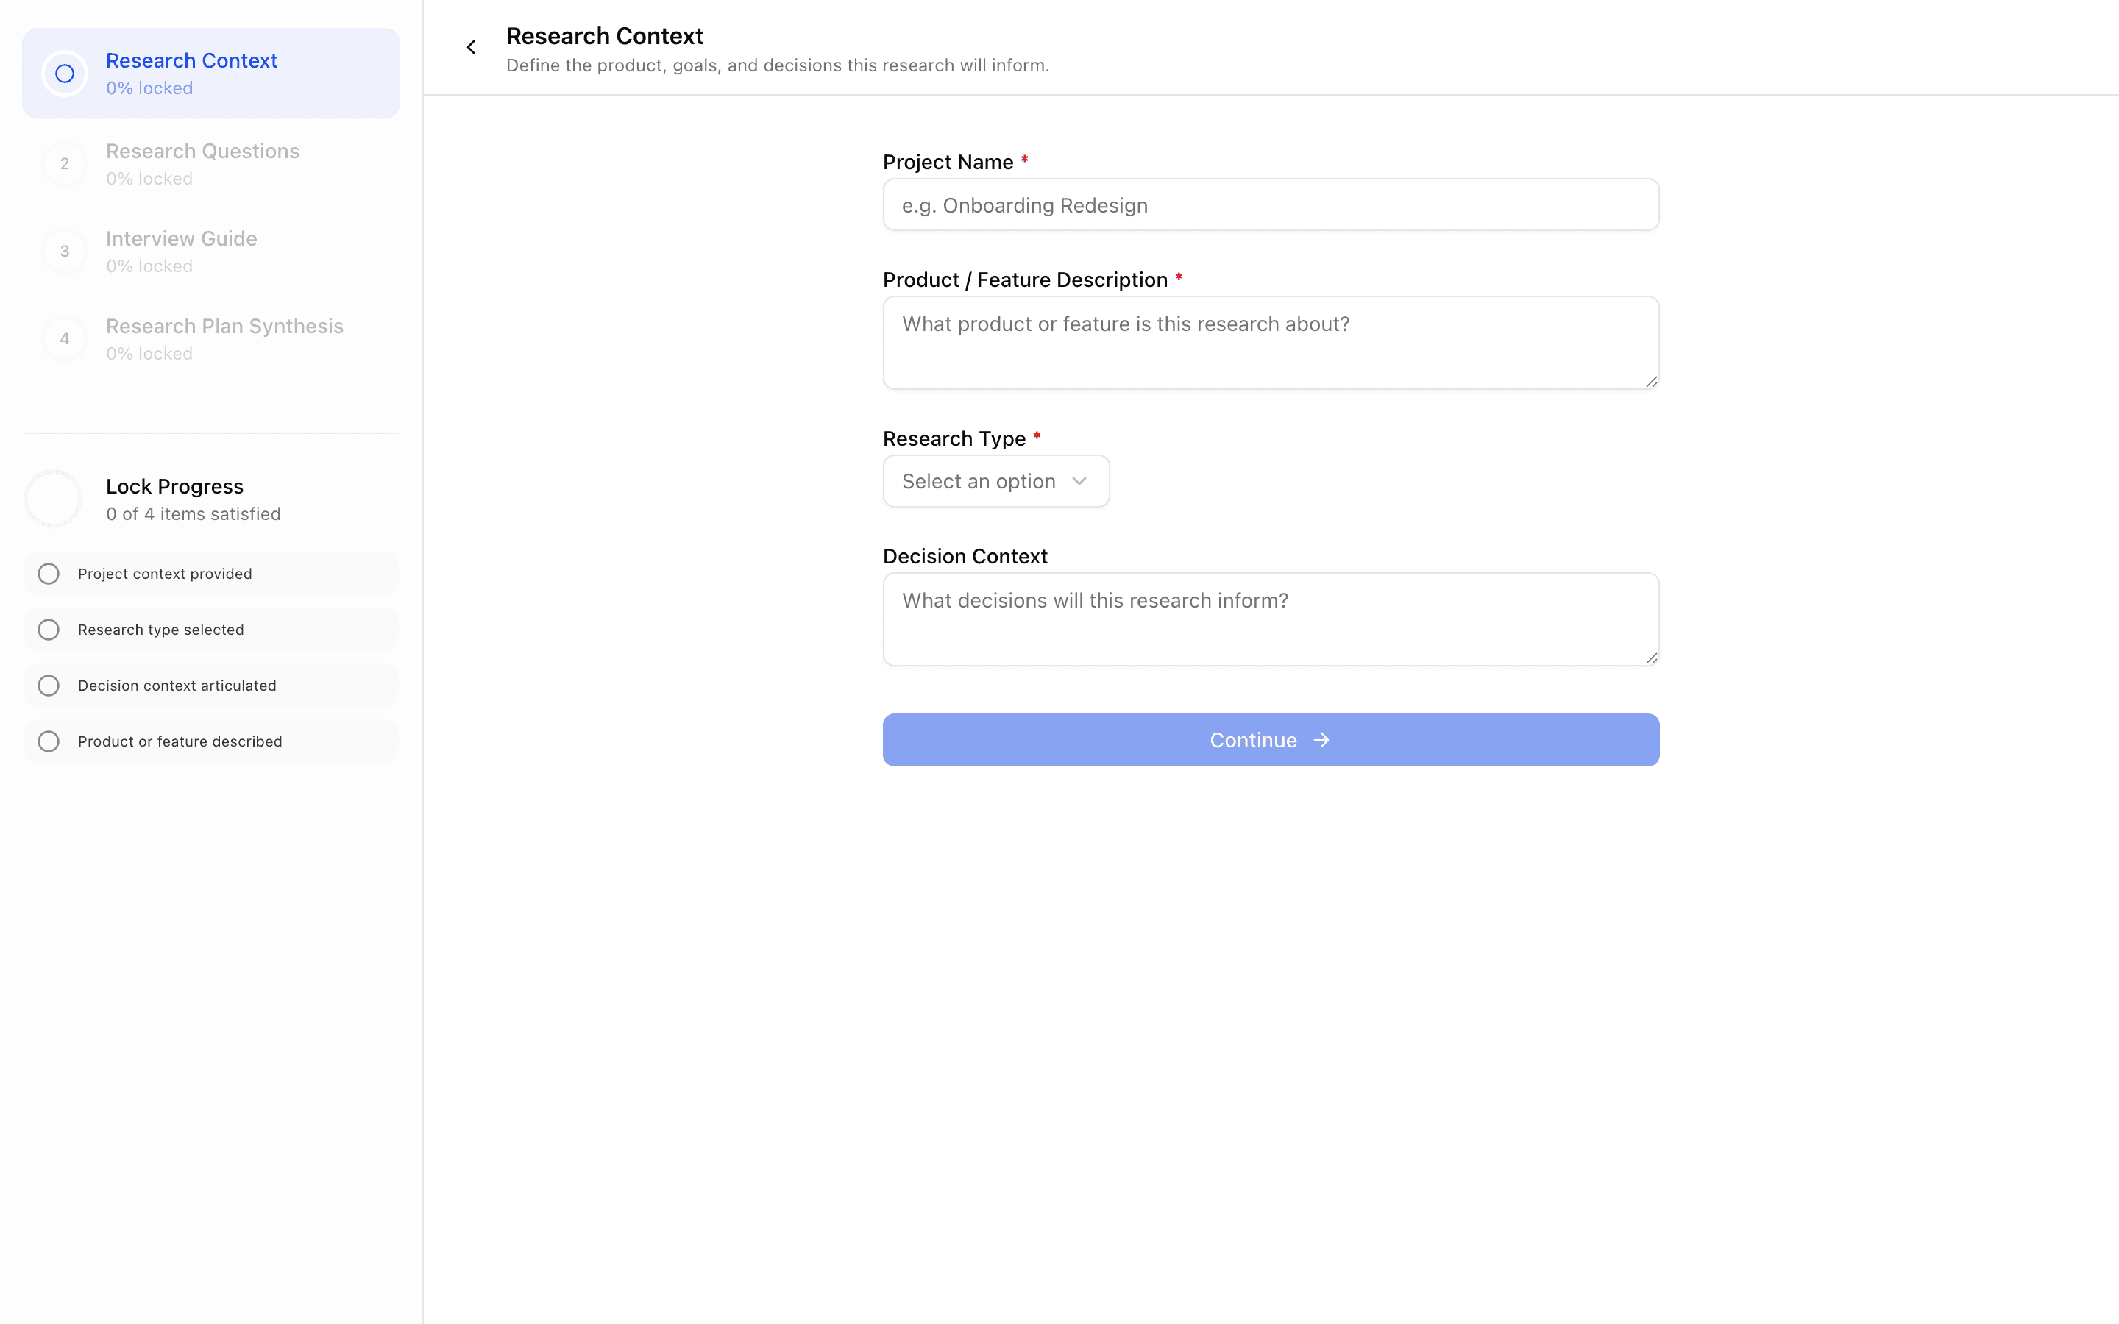The image size is (2119, 1324).
Task: Select the step 4 number circle
Action: click(x=64, y=338)
